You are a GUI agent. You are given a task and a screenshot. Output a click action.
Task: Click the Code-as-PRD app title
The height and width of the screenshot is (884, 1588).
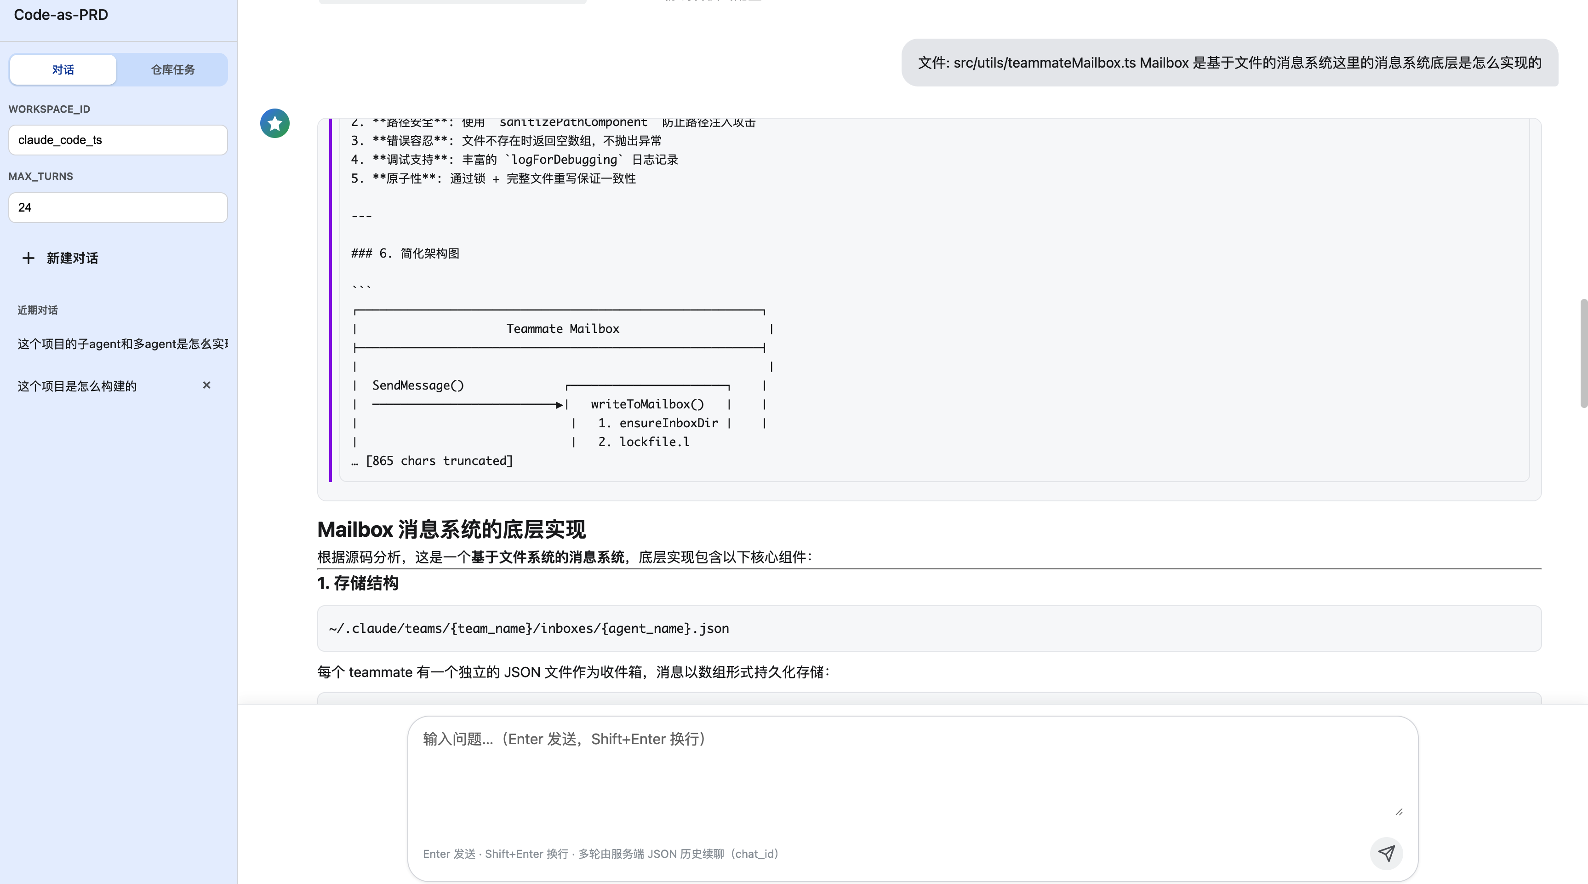61,15
